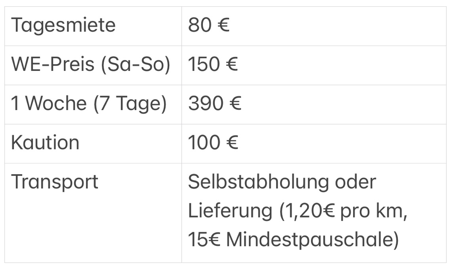The height and width of the screenshot is (272, 451).
Task: Select the word Mindestpauschale
Action: pos(310,240)
